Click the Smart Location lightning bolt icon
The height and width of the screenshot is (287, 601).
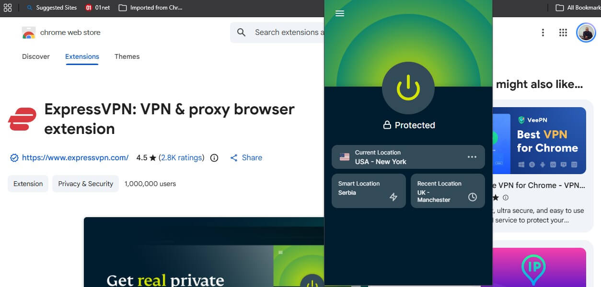(x=393, y=197)
